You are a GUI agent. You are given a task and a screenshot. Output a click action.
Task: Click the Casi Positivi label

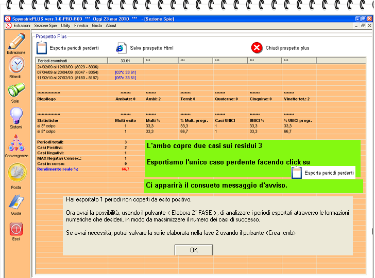(x=50, y=147)
